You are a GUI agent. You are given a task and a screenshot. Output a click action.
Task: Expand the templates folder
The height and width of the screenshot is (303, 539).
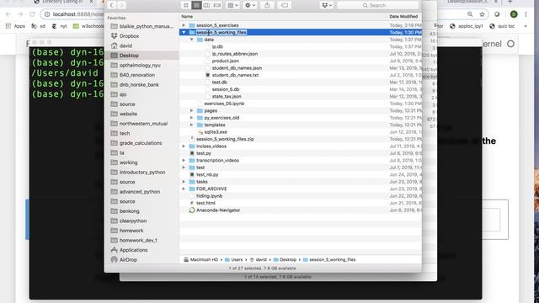click(192, 125)
